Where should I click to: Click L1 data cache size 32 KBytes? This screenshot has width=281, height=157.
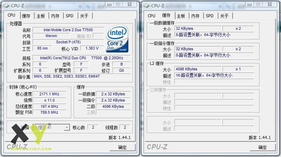198,28
